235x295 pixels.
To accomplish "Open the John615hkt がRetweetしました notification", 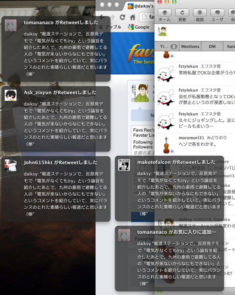I will tap(56, 189).
